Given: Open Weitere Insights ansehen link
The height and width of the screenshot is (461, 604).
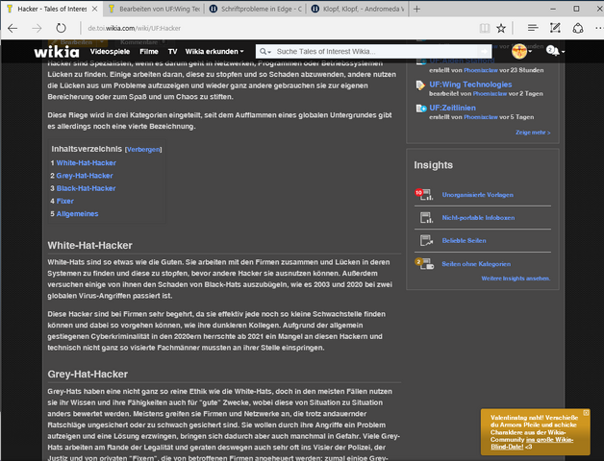Looking at the screenshot, I should coord(516,279).
